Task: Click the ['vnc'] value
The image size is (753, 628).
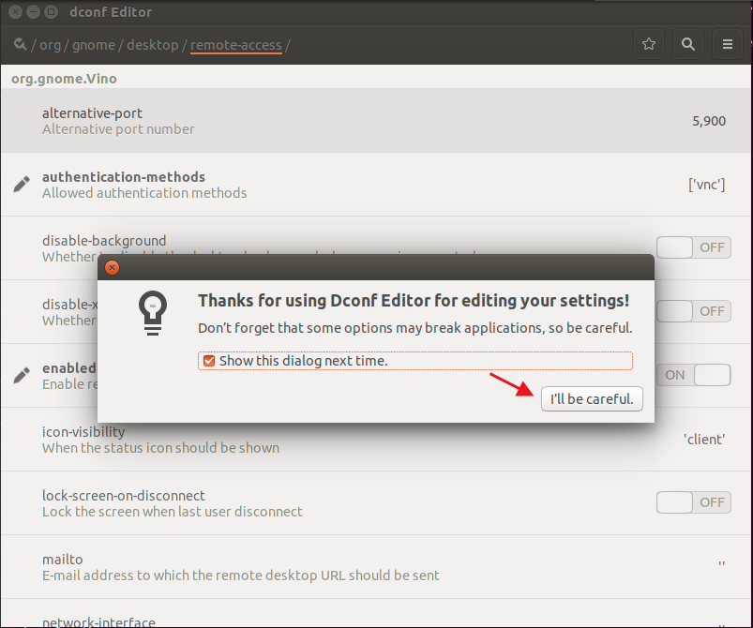Action: coord(706,185)
